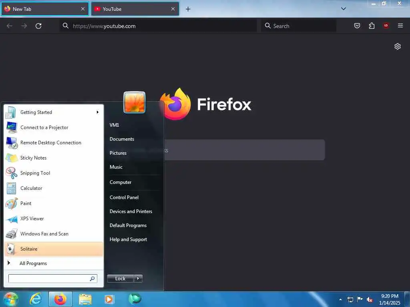Screen dimensions: 410x307
Task: Open a new Firefox tab
Action: [188, 9]
